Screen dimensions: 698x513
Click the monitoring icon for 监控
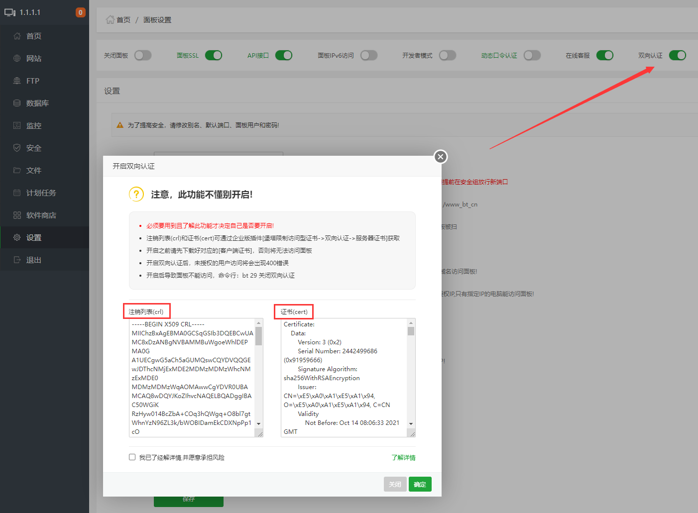click(17, 125)
